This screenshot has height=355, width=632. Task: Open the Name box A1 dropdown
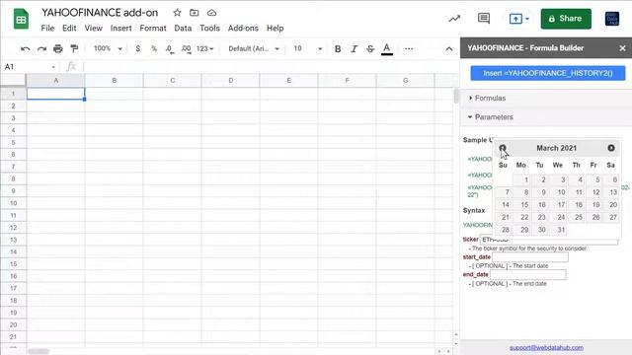(53, 67)
